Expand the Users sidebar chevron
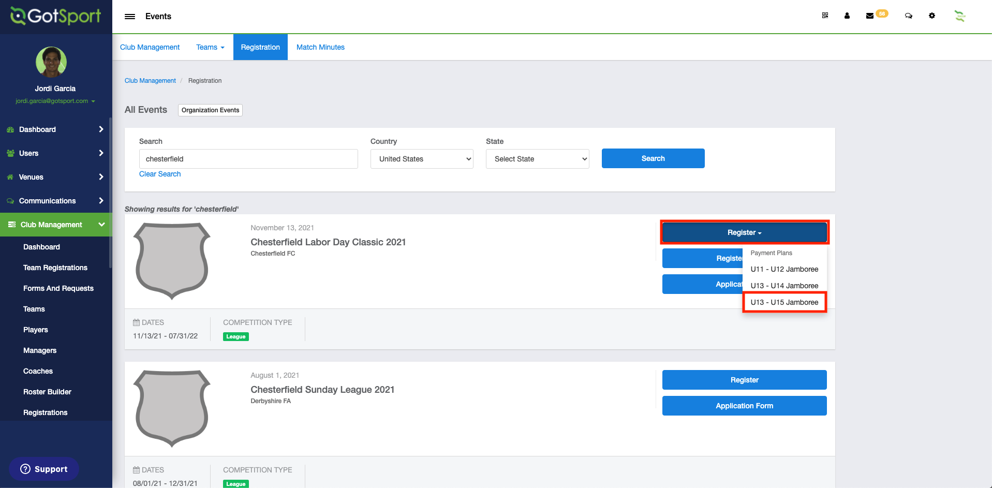Viewport: 992px width, 488px height. 101,153
